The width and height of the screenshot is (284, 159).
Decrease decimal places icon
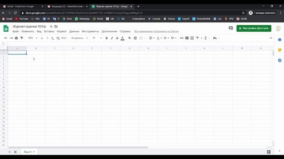(52, 38)
